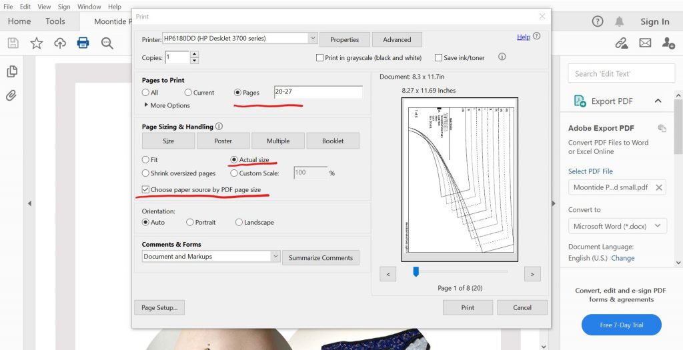Click the Export PDF tool icon
This screenshot has width=683, height=350.
point(580,101)
